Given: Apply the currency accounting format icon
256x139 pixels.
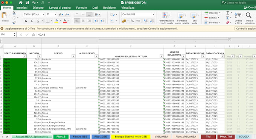Looking at the screenshot, I should pyautogui.click(x=124, y=21).
